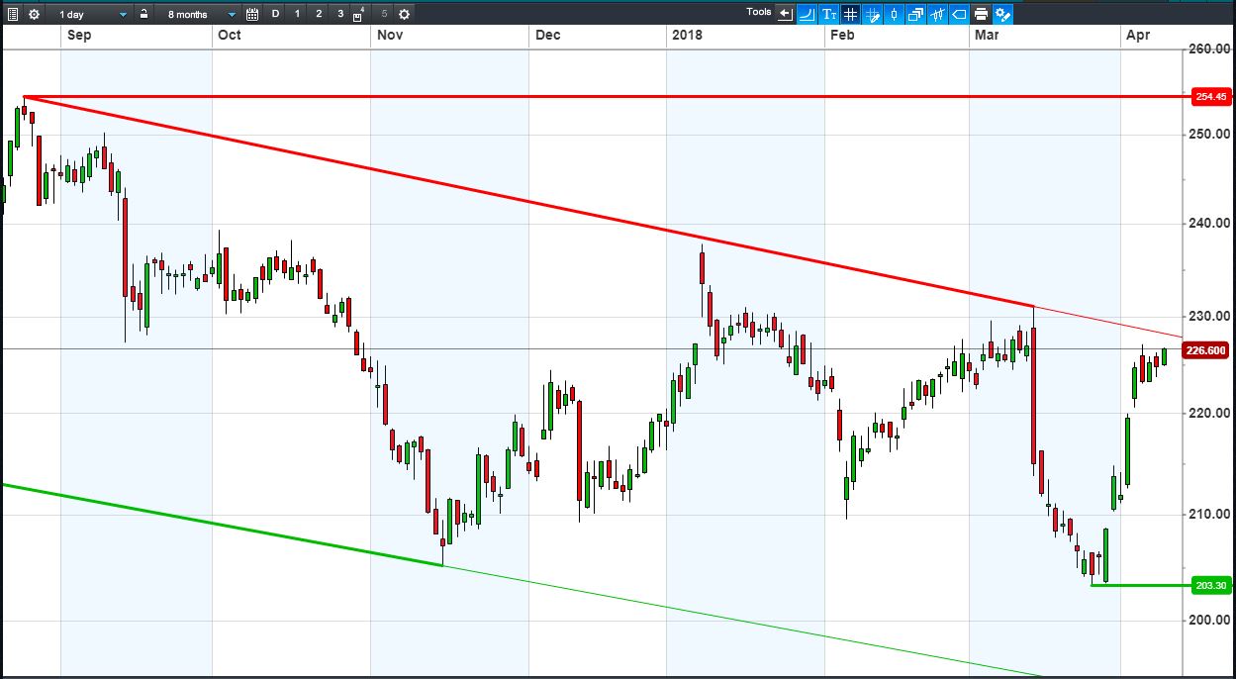Open the indicators candlestick tool

937,14
